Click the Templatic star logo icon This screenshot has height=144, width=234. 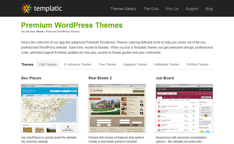pos(26,8)
